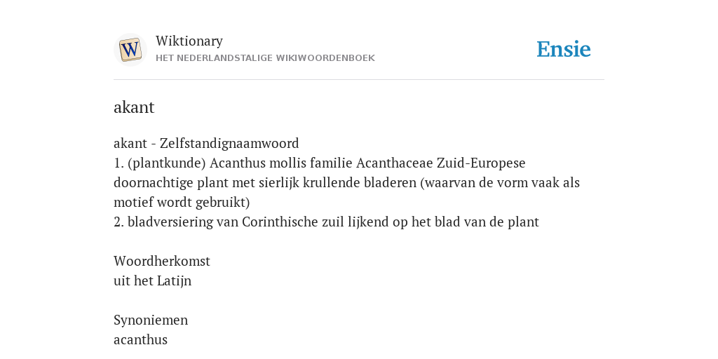Click the synonym 'acanthus'
The image size is (718, 359).
click(140, 340)
